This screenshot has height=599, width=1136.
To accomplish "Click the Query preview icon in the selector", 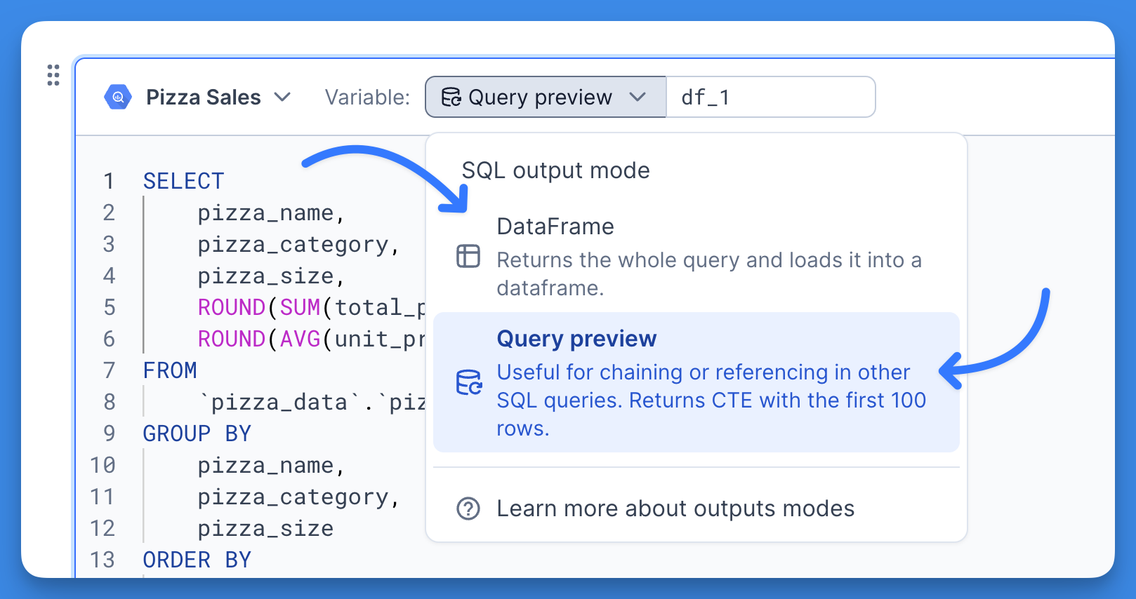I will pyautogui.click(x=451, y=97).
